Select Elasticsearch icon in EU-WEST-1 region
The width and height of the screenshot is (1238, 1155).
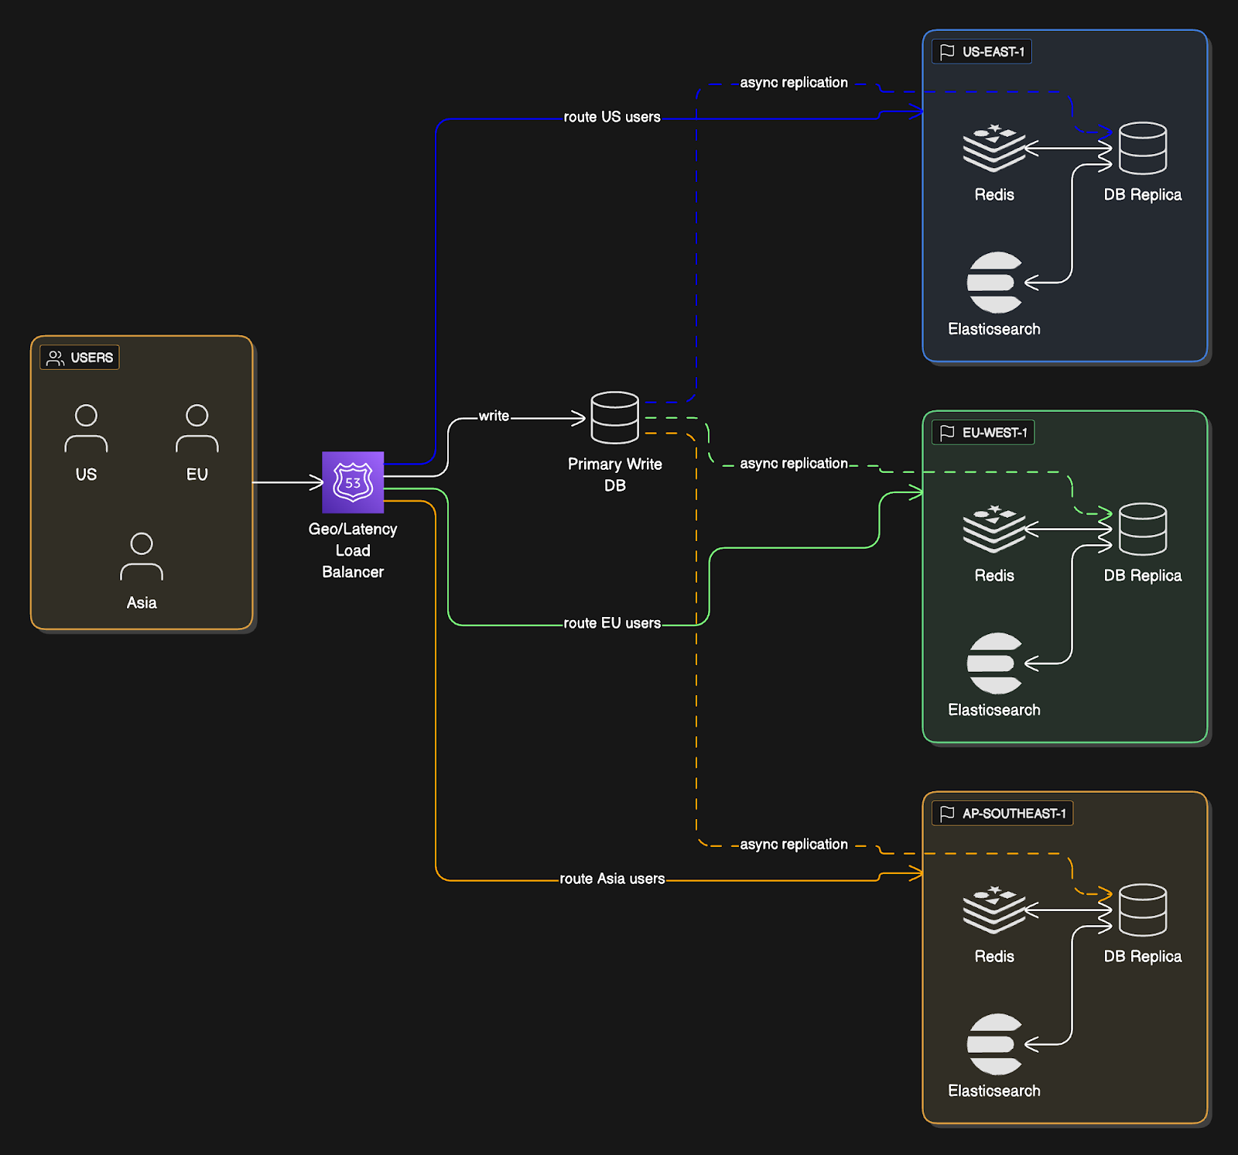[x=994, y=663]
